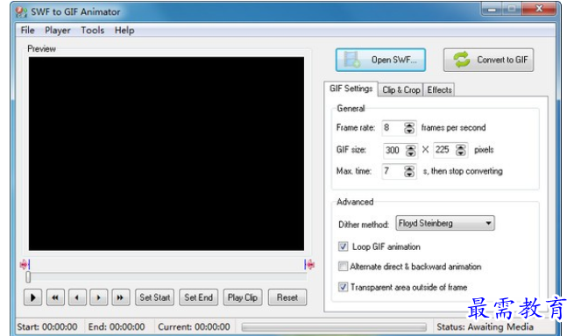Click the Max. time value field
Image resolution: width=574 pixels, height=336 pixels.
[393, 171]
